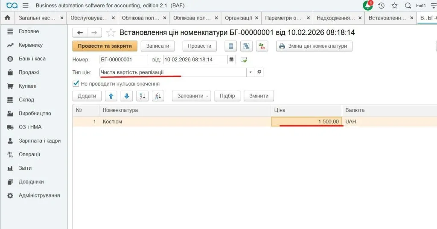The height and width of the screenshot is (229, 437).
Task: Open the document structure icon
Action: tap(246, 46)
